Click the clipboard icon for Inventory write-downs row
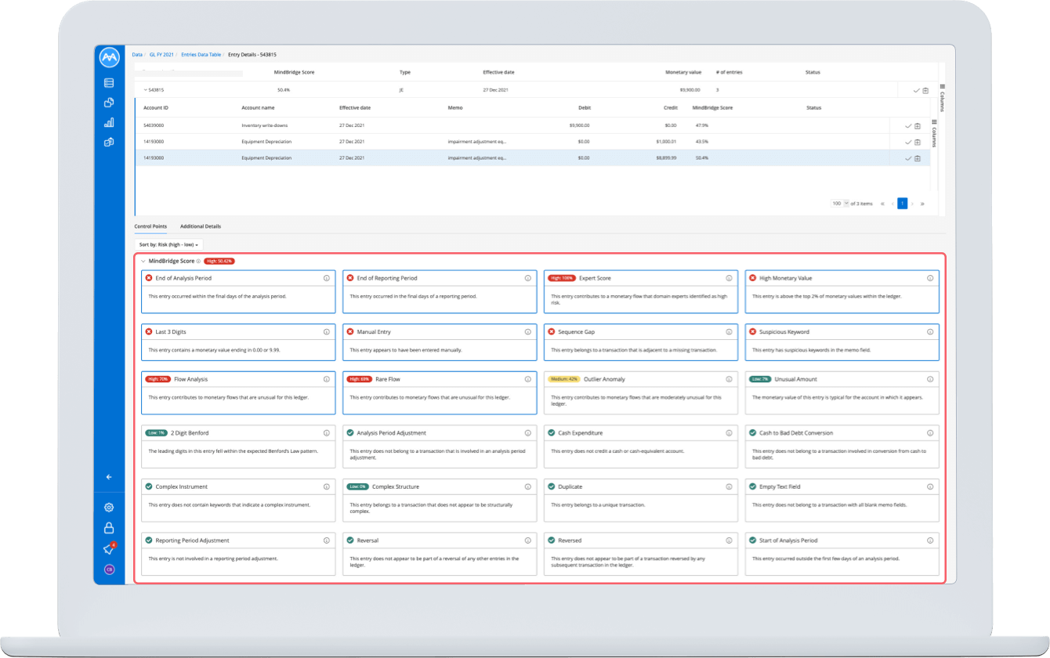 [x=918, y=125]
